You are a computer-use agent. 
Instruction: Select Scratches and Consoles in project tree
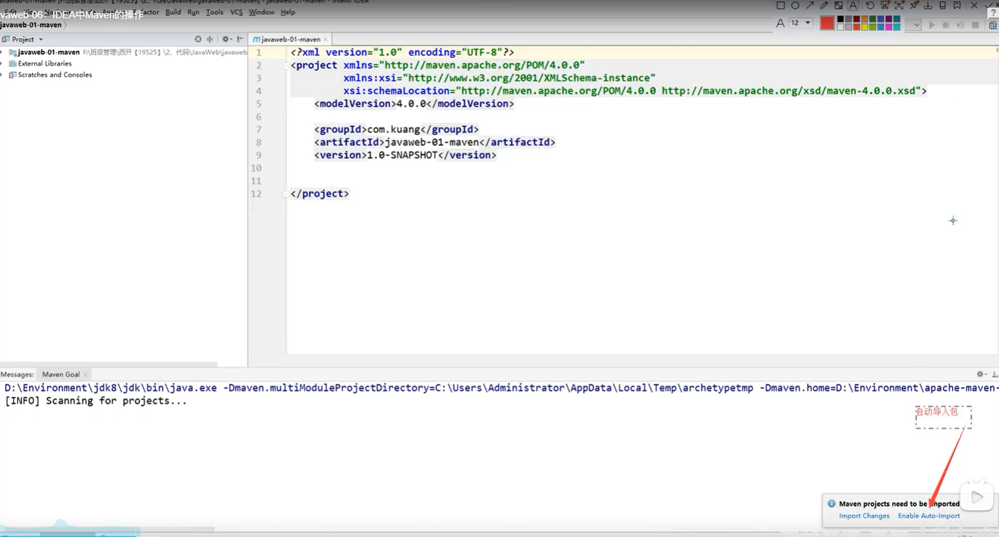(x=55, y=74)
